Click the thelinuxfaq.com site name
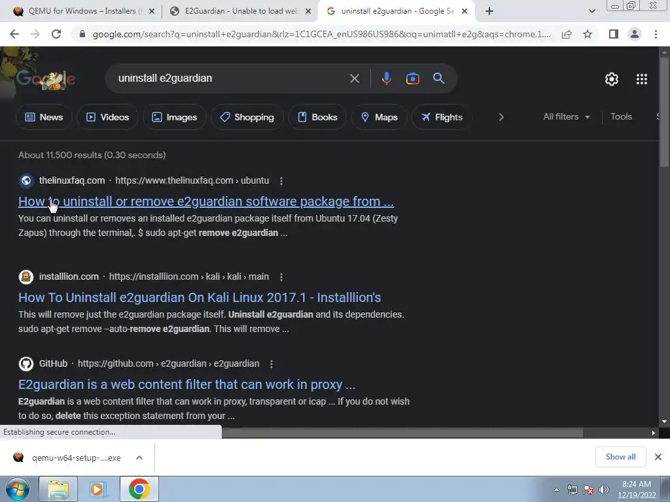The width and height of the screenshot is (670, 502). point(72,180)
